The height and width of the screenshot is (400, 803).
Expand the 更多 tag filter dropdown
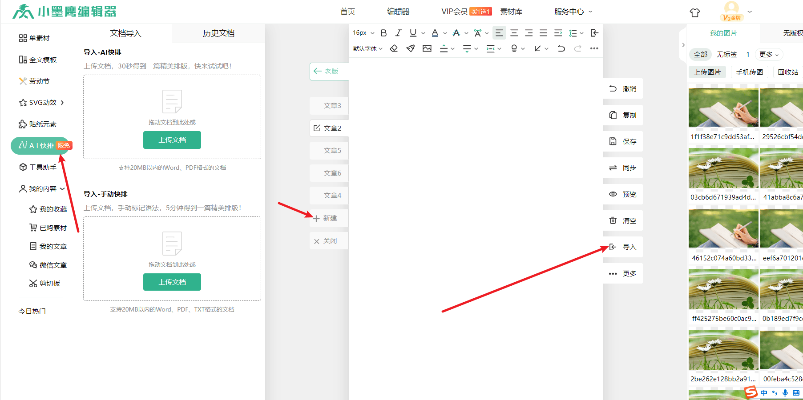point(769,55)
